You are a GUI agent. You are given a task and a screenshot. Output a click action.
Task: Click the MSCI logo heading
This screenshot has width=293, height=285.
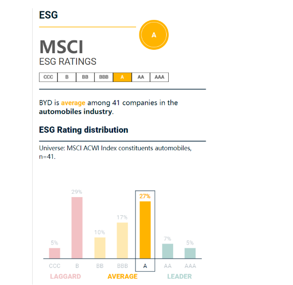coord(61,47)
